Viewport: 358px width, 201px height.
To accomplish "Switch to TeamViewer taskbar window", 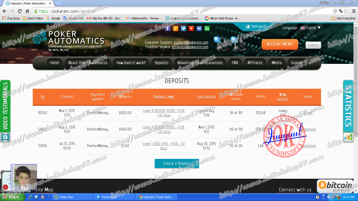I will coord(115,197).
